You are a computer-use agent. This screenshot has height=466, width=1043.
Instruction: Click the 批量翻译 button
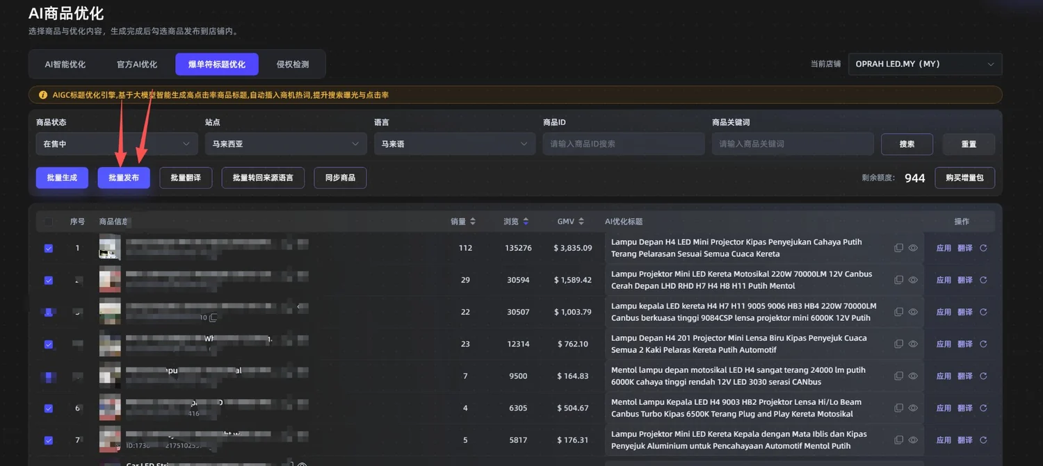[186, 178]
